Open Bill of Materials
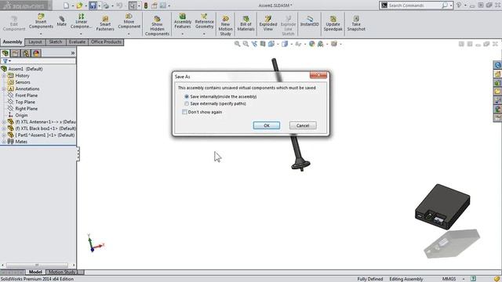 (x=246, y=23)
